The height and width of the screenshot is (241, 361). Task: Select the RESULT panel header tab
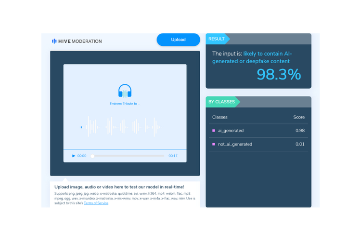217,39
